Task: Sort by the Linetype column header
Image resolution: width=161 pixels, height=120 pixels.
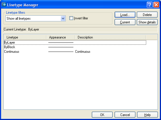Action: tap(25, 37)
